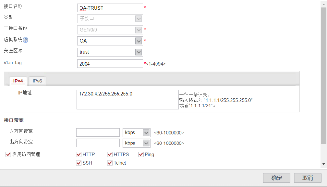
Task: Switch to the IPv6 tab
Action: click(37, 81)
